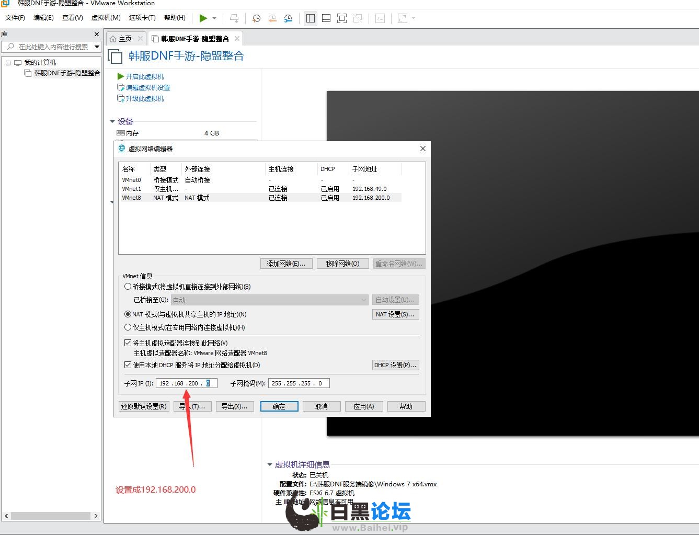This screenshot has height=535, width=699.
Task: Select 桥接模式 radio button
Action: pos(128,287)
